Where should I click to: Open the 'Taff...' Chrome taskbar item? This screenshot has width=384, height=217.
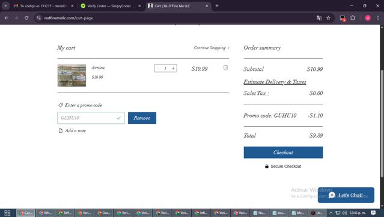coord(65,213)
